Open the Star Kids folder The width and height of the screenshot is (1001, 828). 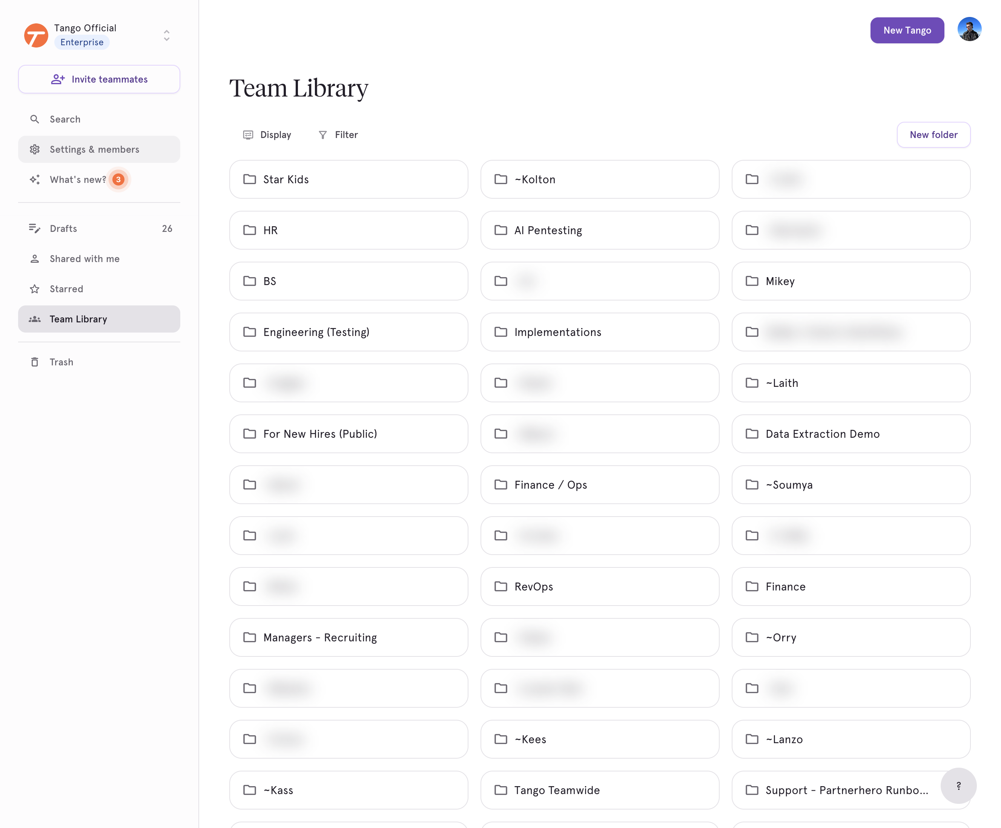[349, 179]
